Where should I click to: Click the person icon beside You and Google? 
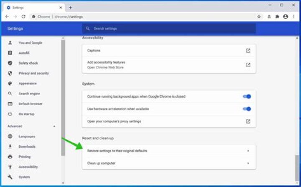tap(10, 43)
